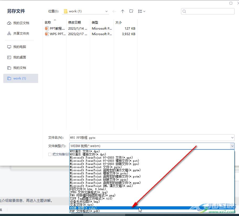Maximize the save dialog window

point(231,3)
